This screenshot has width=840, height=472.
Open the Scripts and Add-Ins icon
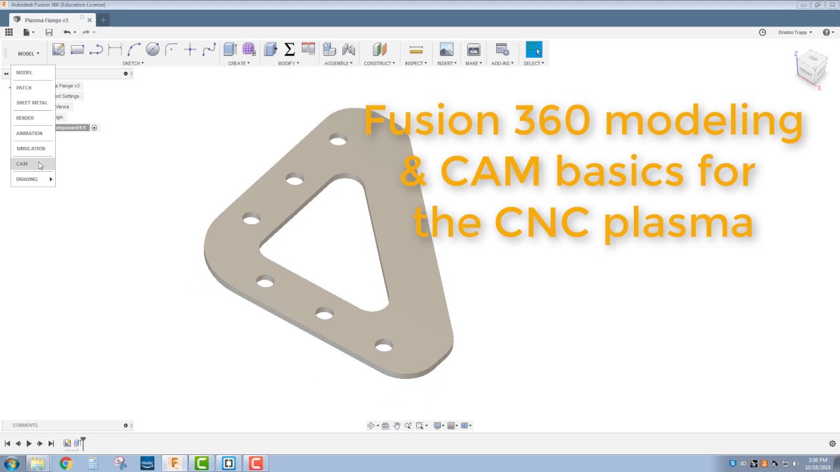tap(502, 49)
